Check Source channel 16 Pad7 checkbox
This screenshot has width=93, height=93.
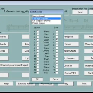38,73
